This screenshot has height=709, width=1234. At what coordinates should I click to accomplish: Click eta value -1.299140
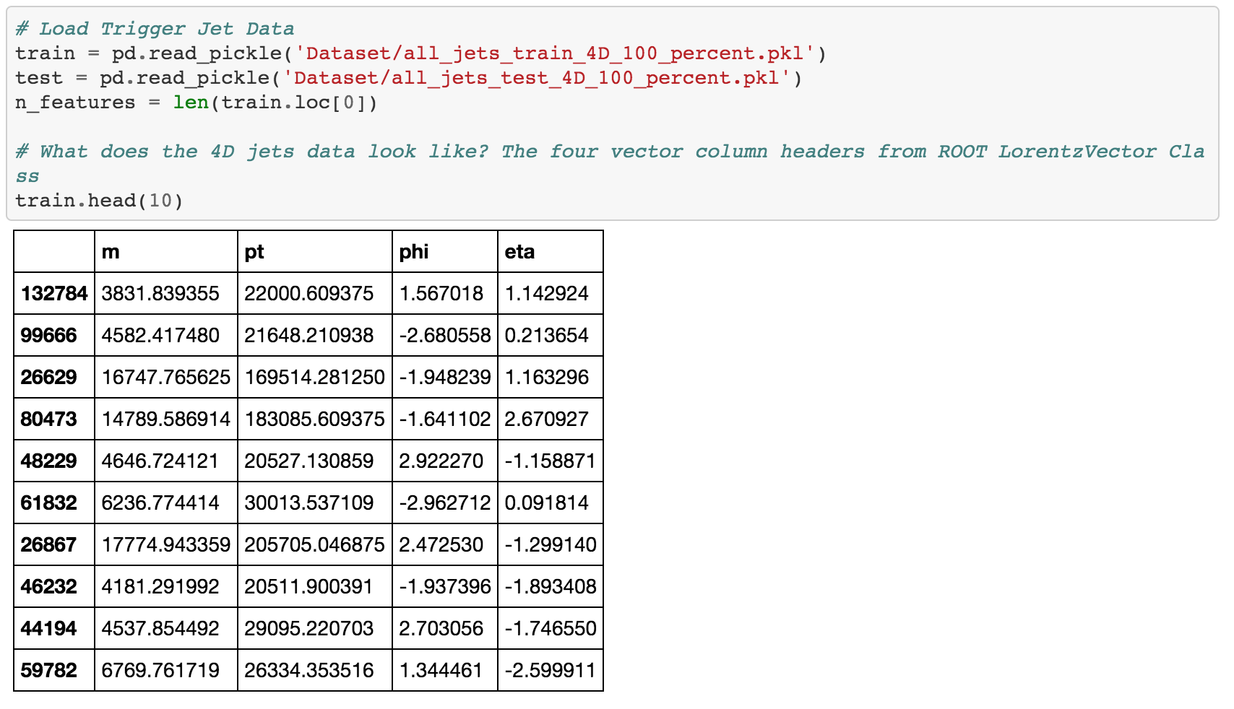click(x=551, y=544)
